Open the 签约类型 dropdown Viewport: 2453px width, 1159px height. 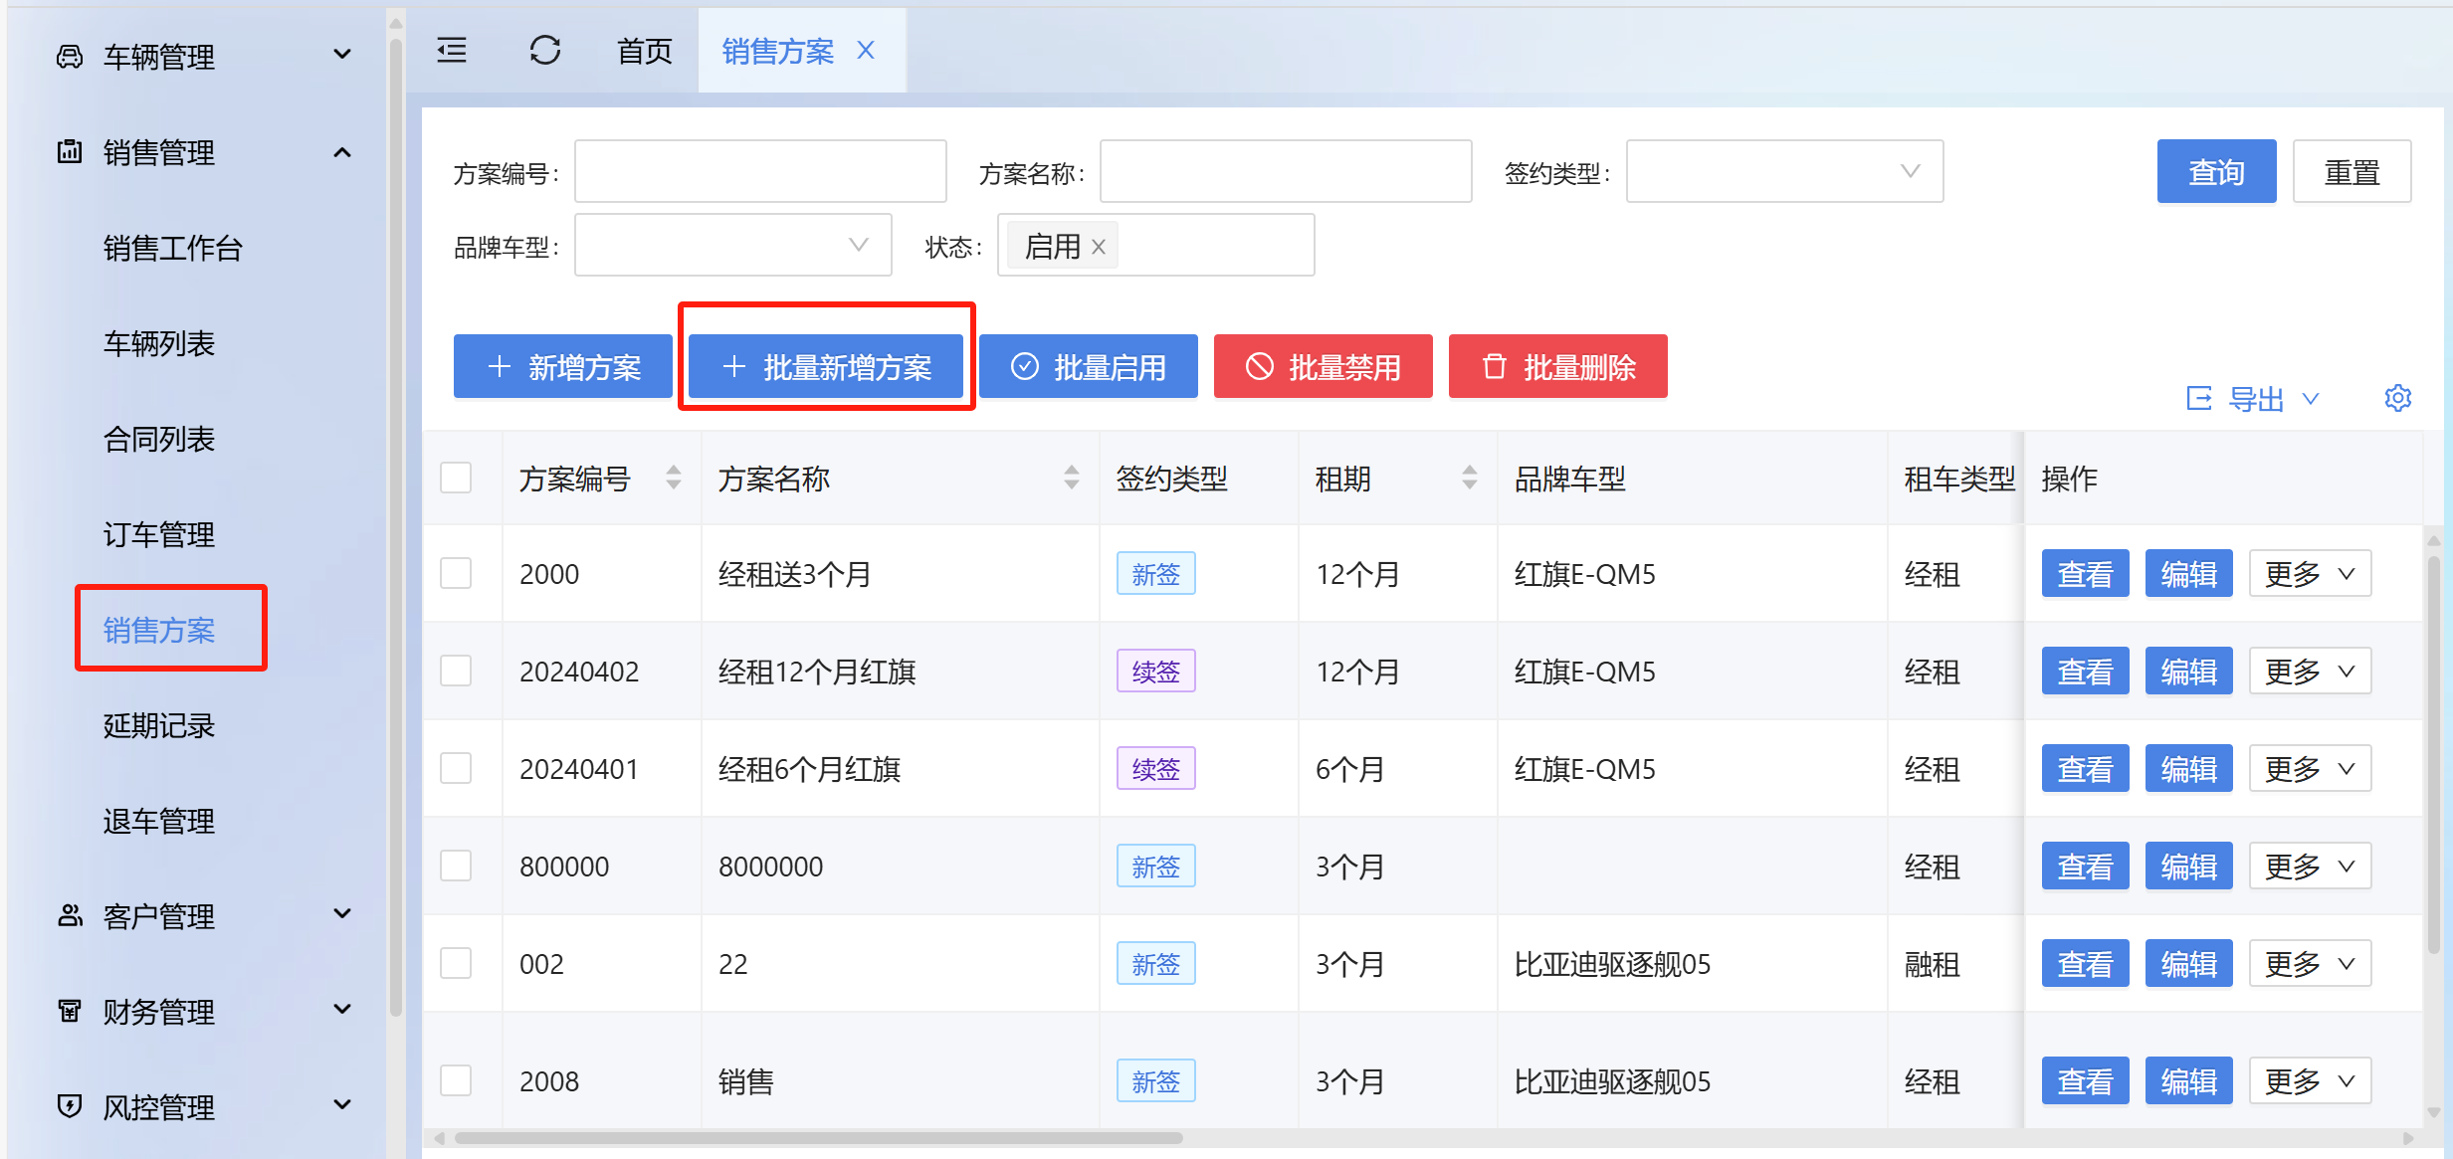pyautogui.click(x=1783, y=171)
